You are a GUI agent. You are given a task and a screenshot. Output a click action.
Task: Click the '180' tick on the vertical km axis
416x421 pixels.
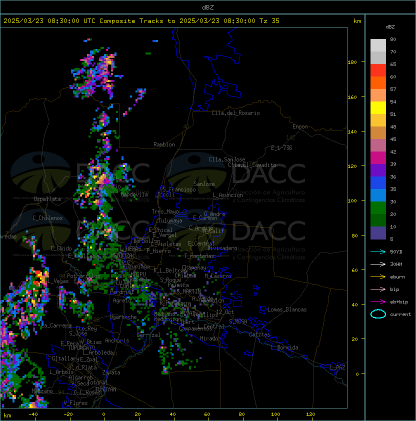pyautogui.click(x=352, y=62)
